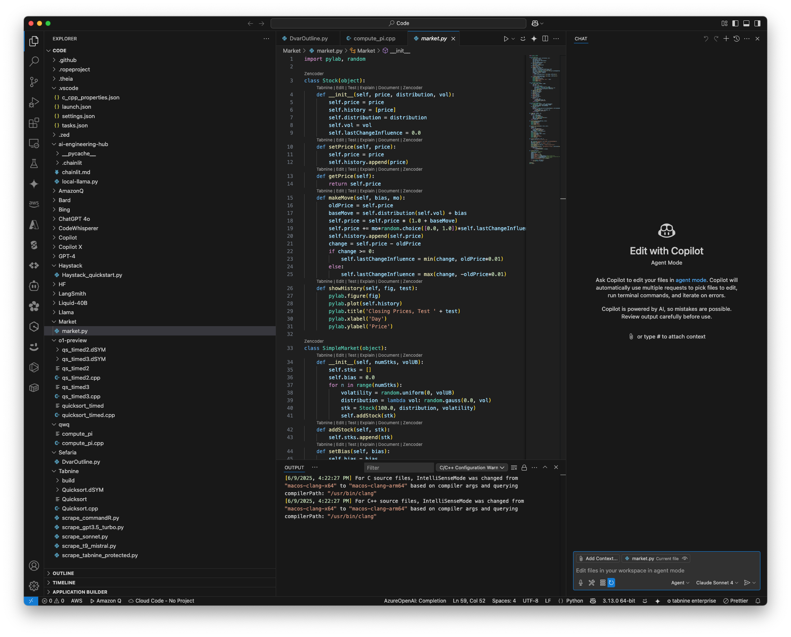The height and width of the screenshot is (637, 791).
Task: Open the Run and Debug view
Action: [x=34, y=102]
